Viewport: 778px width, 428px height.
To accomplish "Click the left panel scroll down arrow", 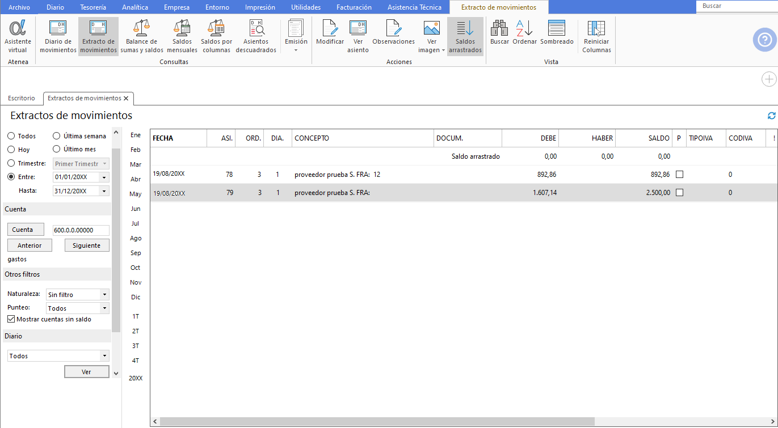I will pos(116,373).
